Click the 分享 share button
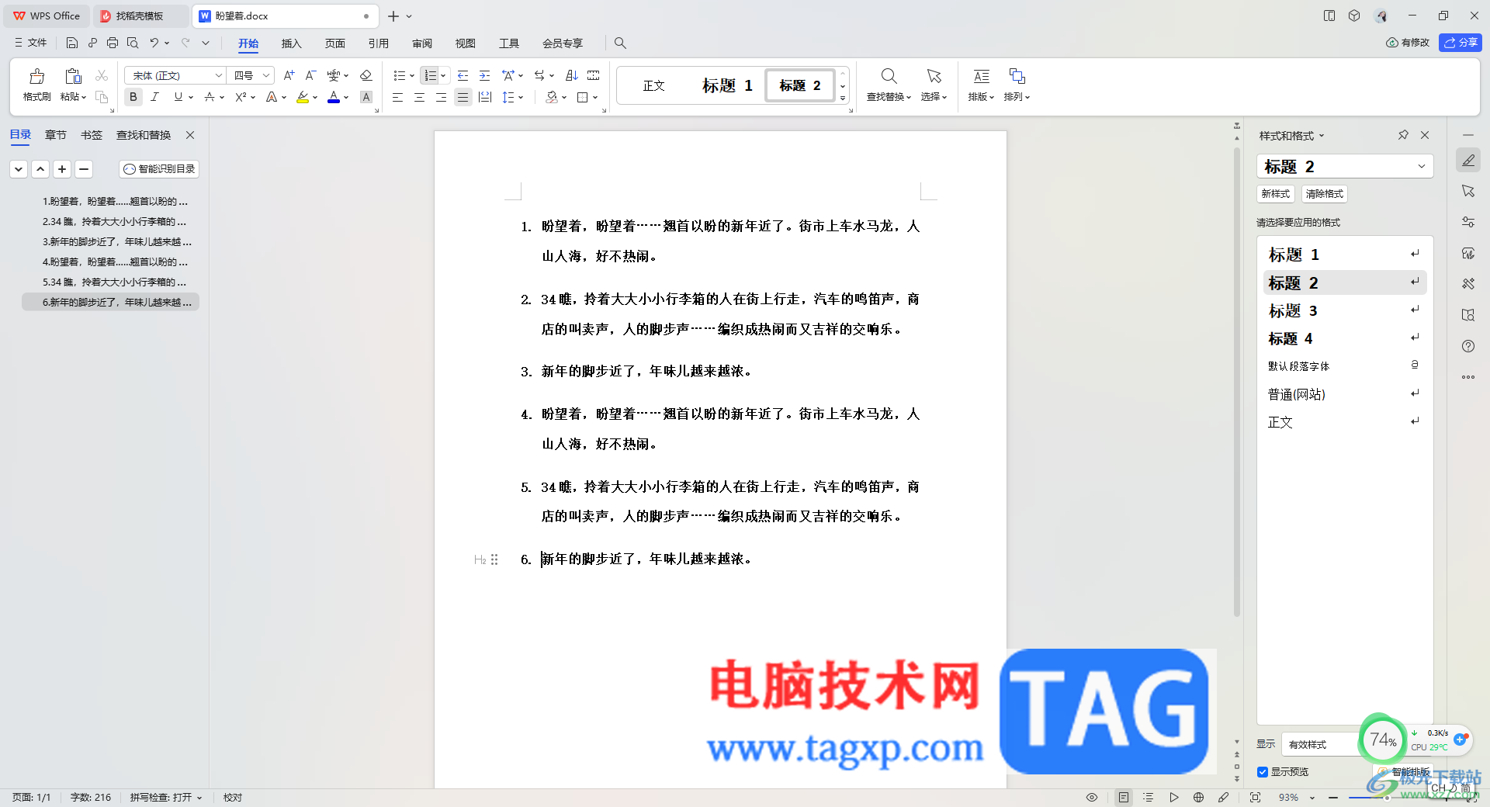Screen dimensions: 1490x807 tap(1461, 43)
